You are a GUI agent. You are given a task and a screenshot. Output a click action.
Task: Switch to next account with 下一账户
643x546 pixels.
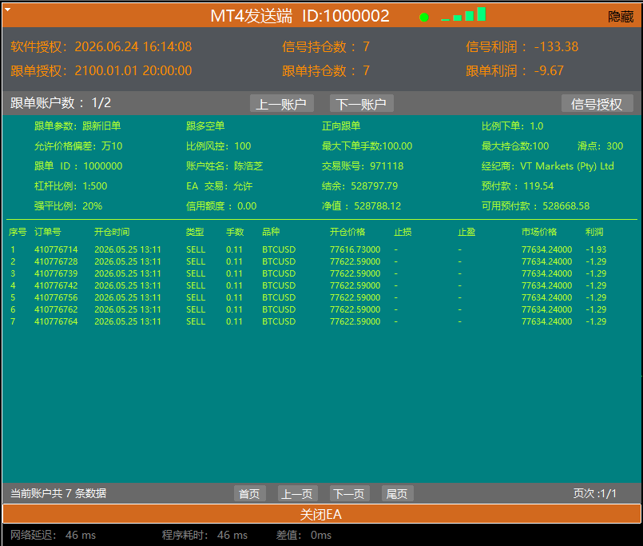point(362,103)
